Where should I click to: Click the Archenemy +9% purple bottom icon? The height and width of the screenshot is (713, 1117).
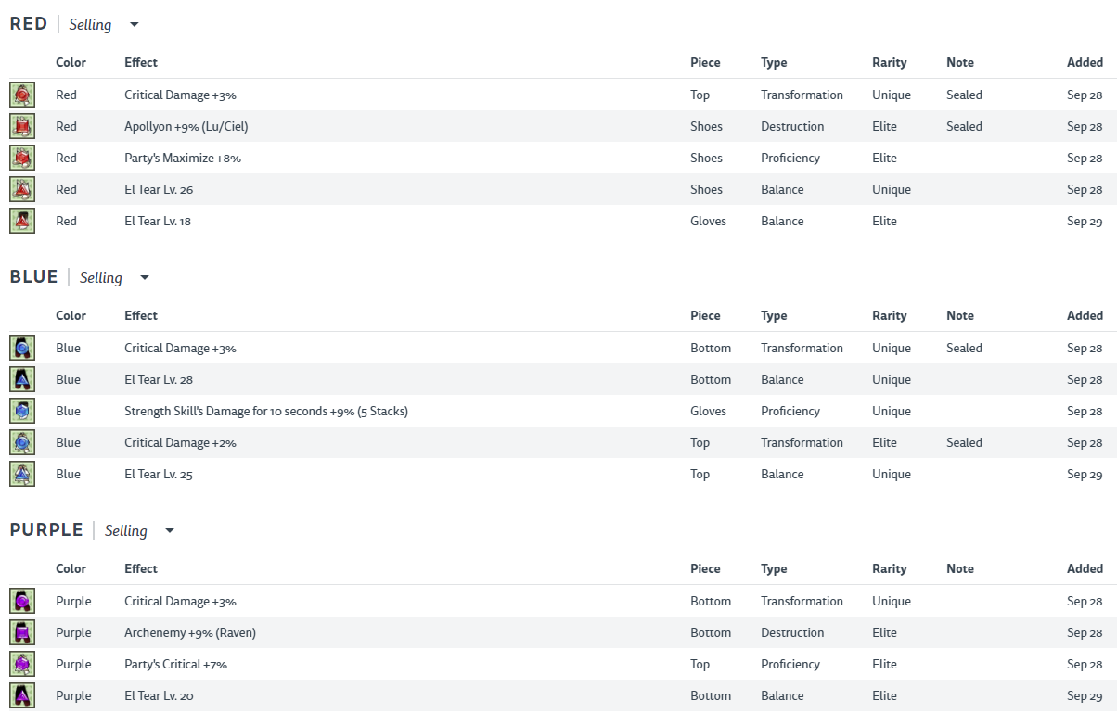(22, 632)
